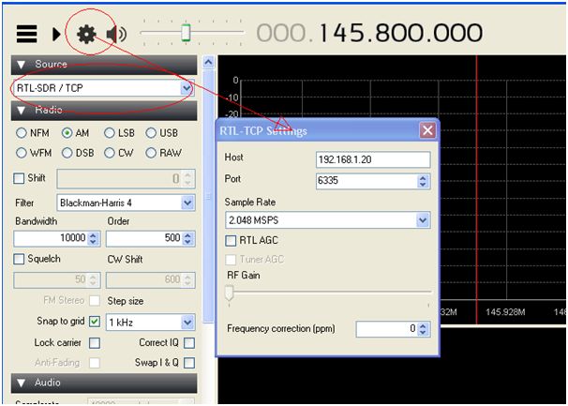Collapse the Audio panel
The width and height of the screenshot is (568, 406).
point(22,383)
